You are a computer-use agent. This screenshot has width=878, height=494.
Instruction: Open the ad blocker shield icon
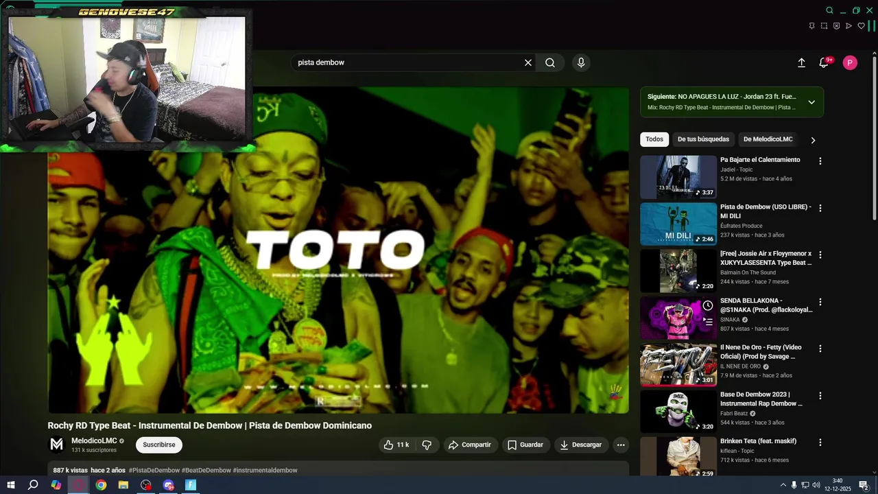836,26
